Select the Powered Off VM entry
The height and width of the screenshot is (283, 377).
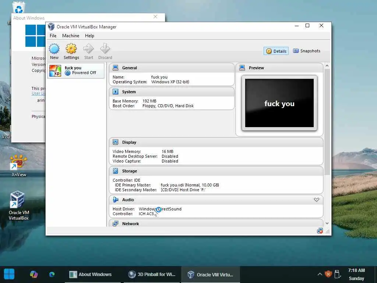coord(76,70)
